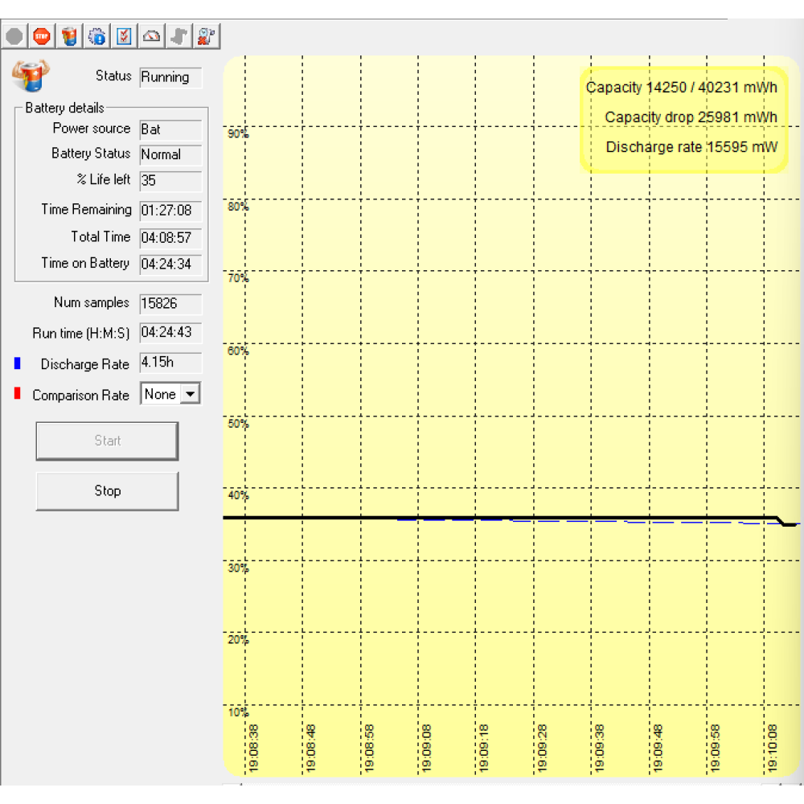
Task: Click the Num samples value field
Action: [x=170, y=304]
